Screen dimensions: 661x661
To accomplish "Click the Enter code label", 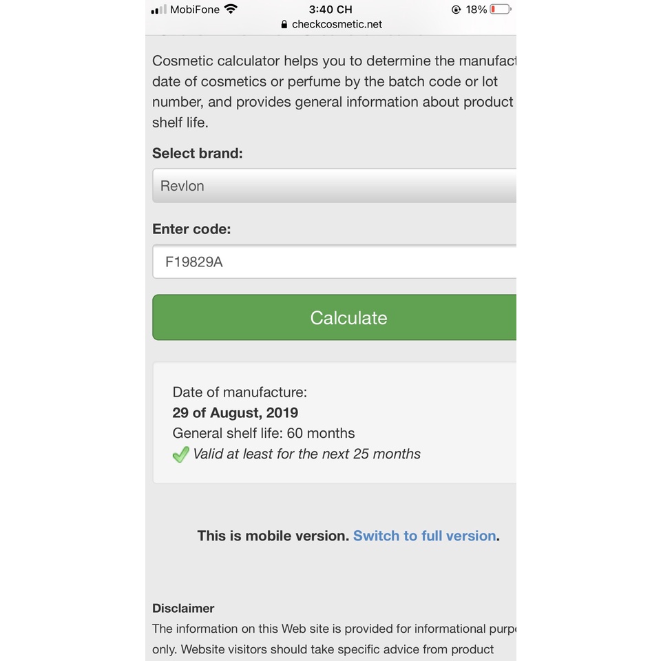I will [x=191, y=229].
